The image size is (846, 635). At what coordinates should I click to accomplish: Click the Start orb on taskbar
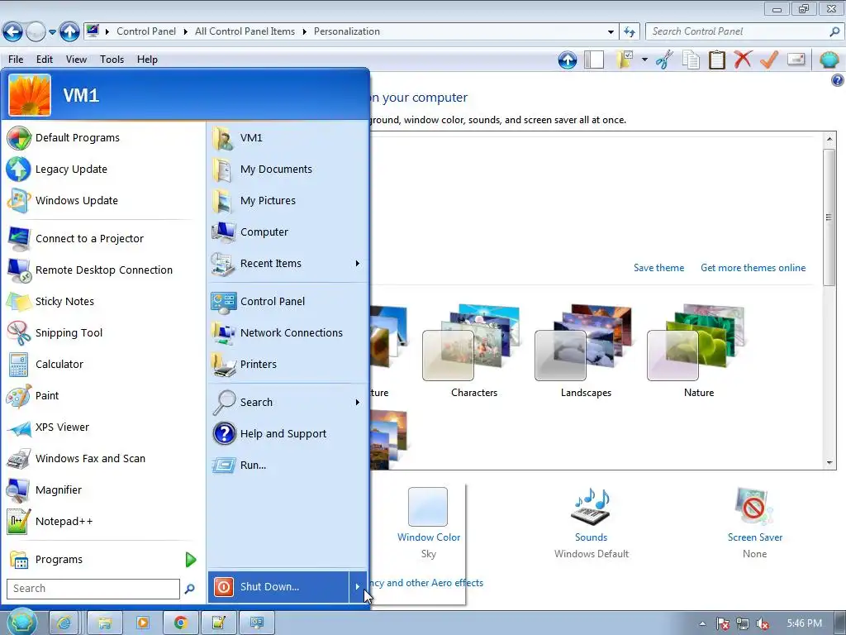pos(21,623)
